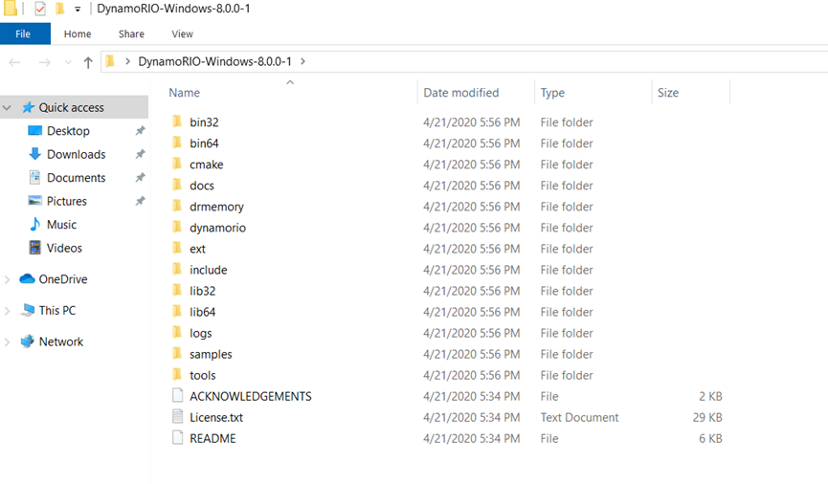Screen dimensions: 828x484
Task: Sort files by the Name column header
Action: (x=185, y=93)
